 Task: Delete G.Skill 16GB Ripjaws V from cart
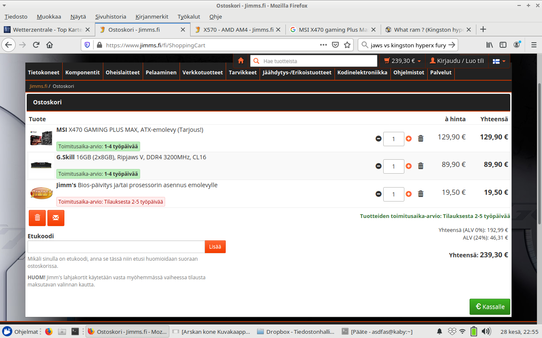coord(420,166)
